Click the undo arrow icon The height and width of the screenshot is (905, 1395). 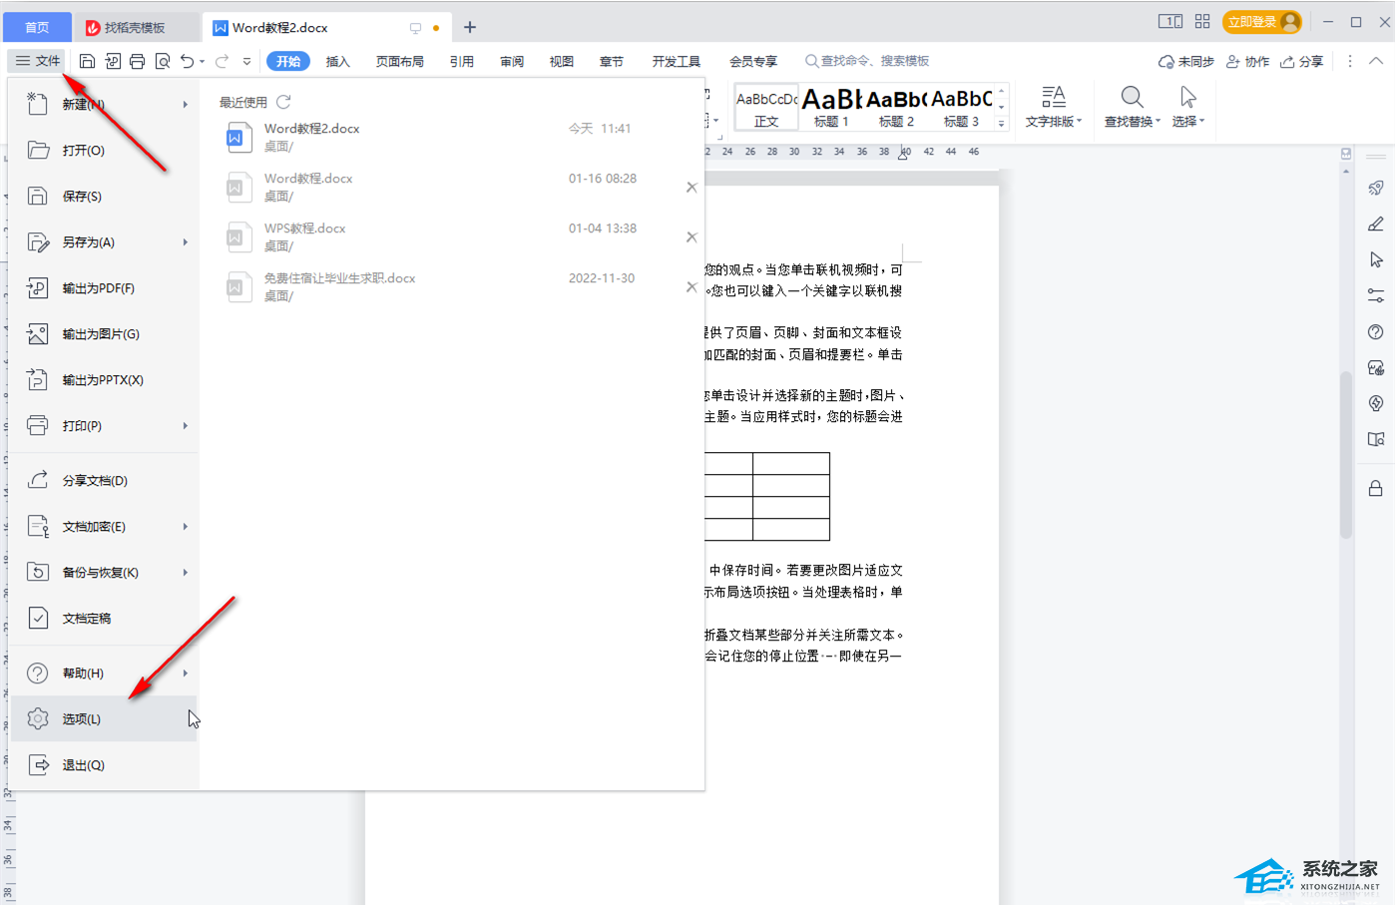click(187, 61)
